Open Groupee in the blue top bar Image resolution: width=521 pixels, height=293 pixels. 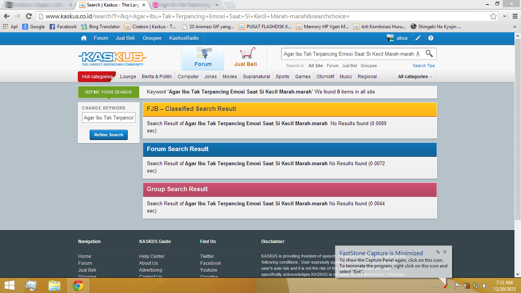pyautogui.click(x=152, y=38)
